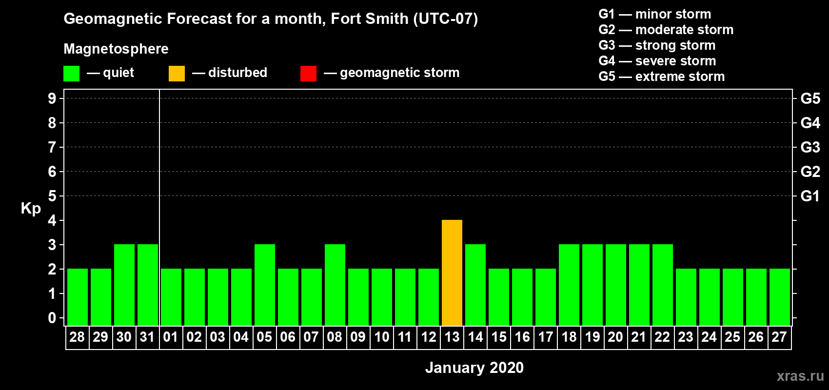The height and width of the screenshot is (390, 829).
Task: Click date label 20 on the axis
Action: [615, 337]
